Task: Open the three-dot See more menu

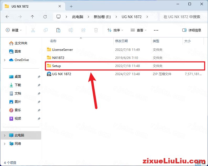Action: pyautogui.click(x=156, y=30)
